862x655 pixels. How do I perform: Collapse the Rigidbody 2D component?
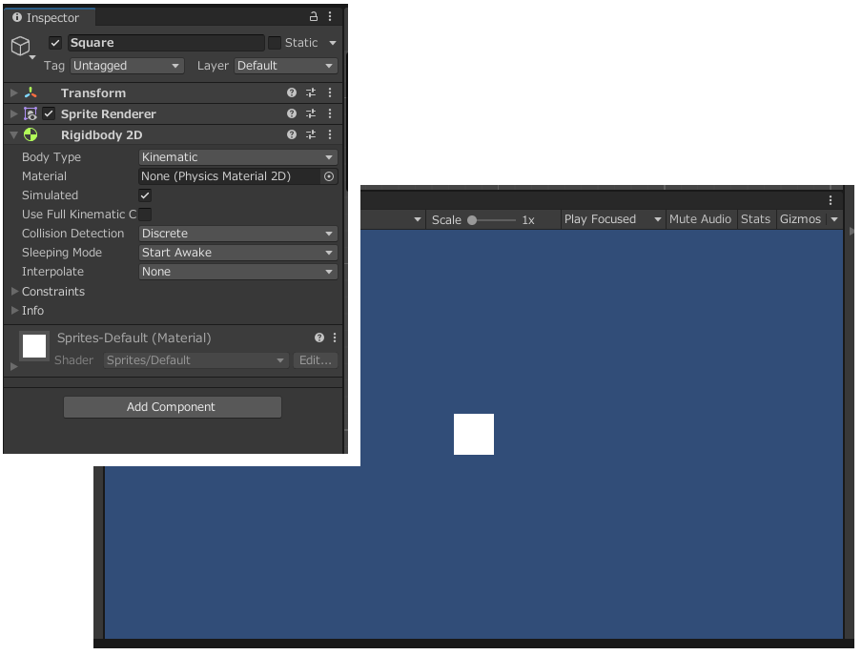(14, 134)
